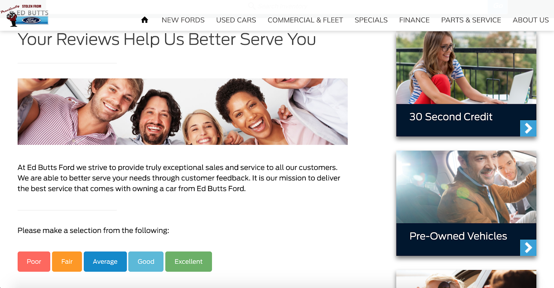Select the Poor rating button
This screenshot has height=288, width=554.
click(34, 262)
